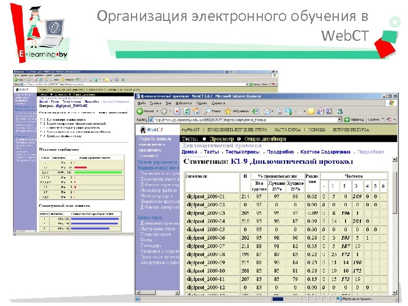The height and width of the screenshot is (306, 408).
Task: Click the History icon in the front IE toolbar
Action: [x=256, y=112]
